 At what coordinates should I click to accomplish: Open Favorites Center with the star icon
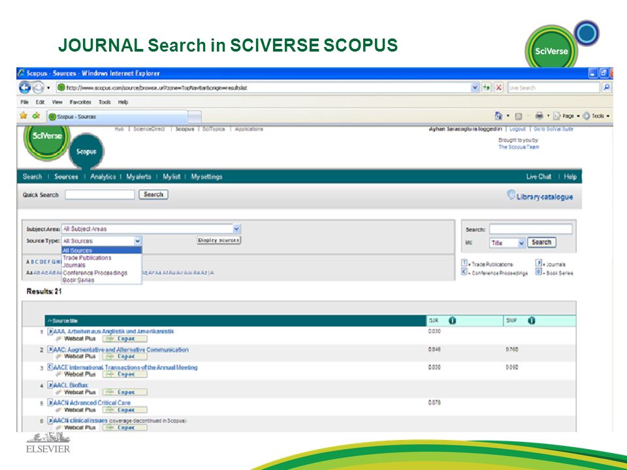click(x=24, y=116)
